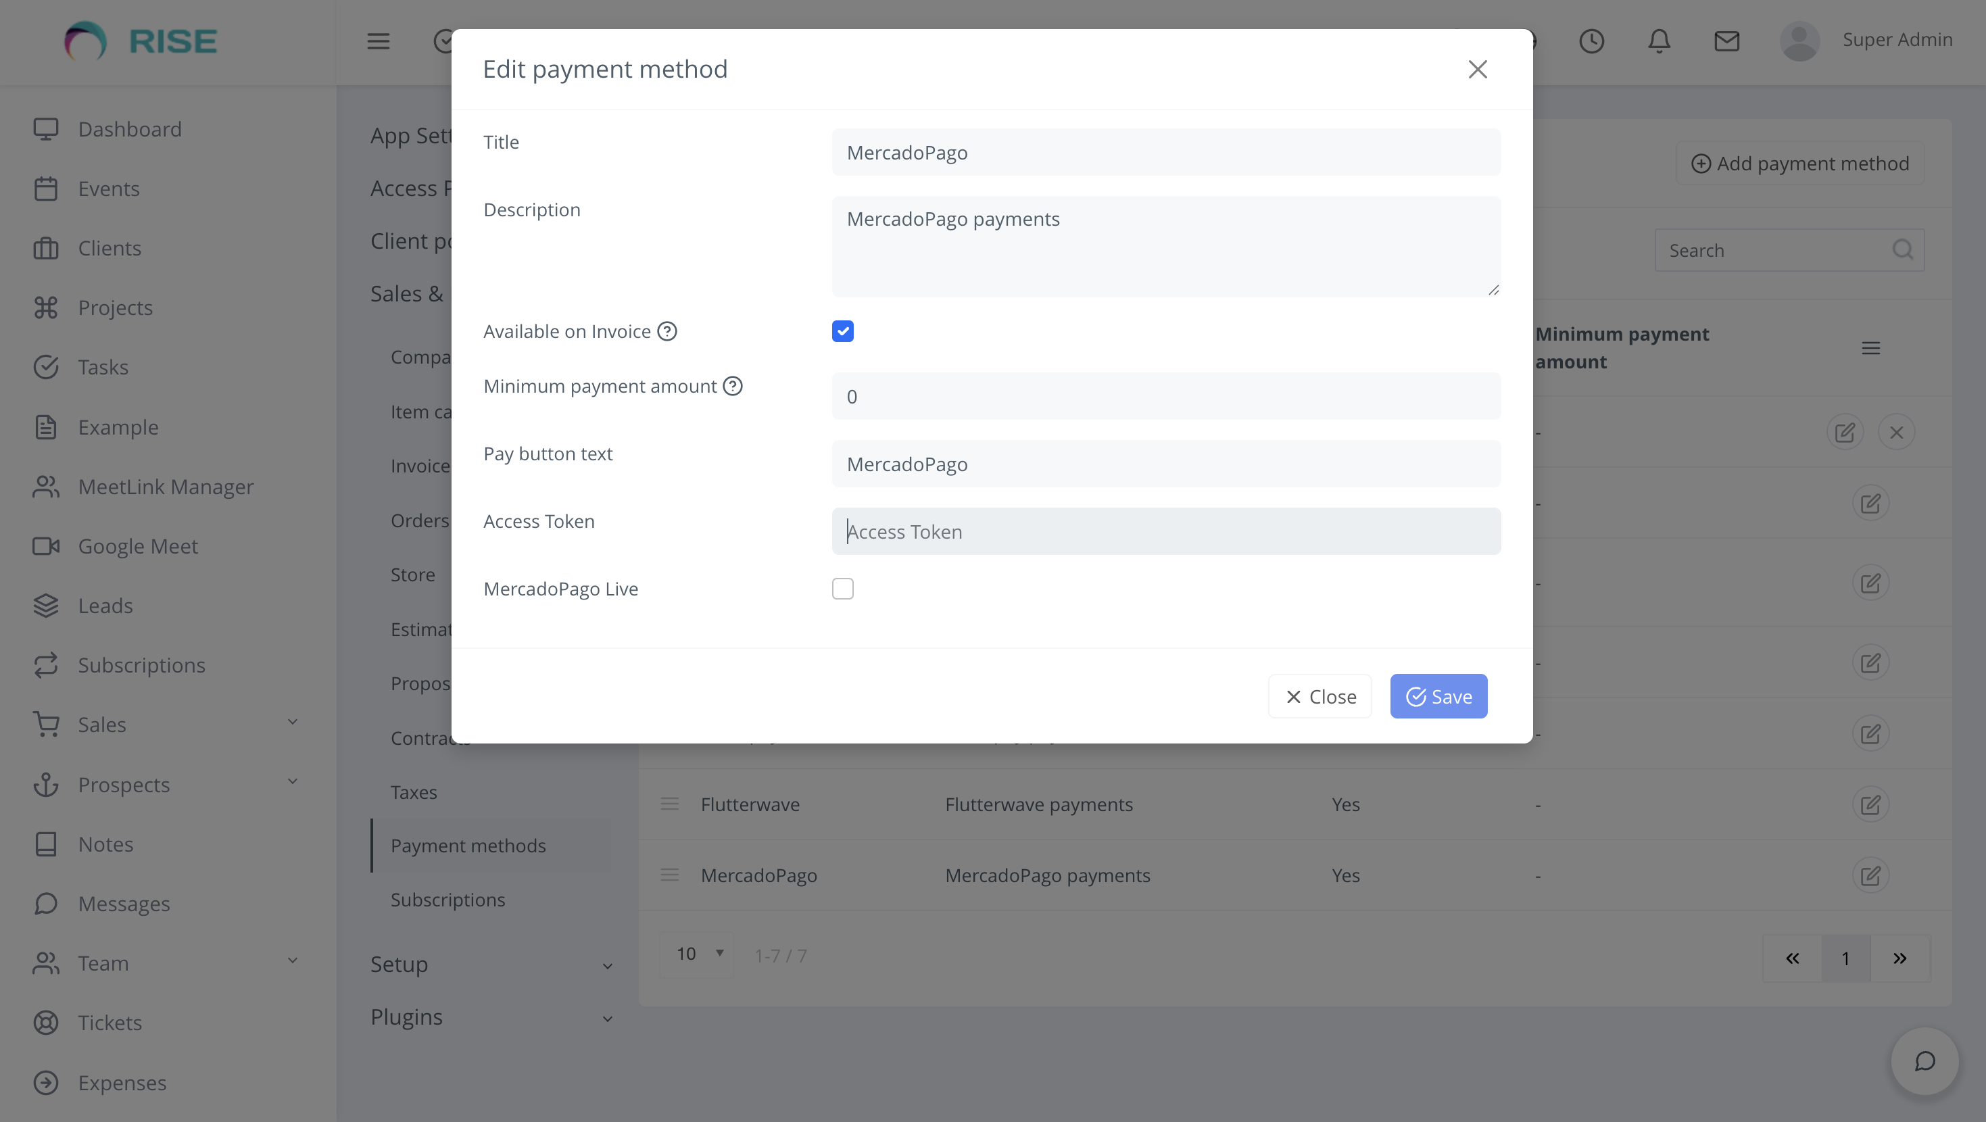Open the mail icon in the top bar
This screenshot has height=1122, width=1986.
click(x=1727, y=41)
